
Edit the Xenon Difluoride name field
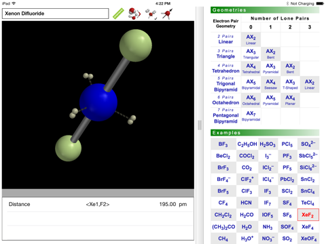coord(55,14)
